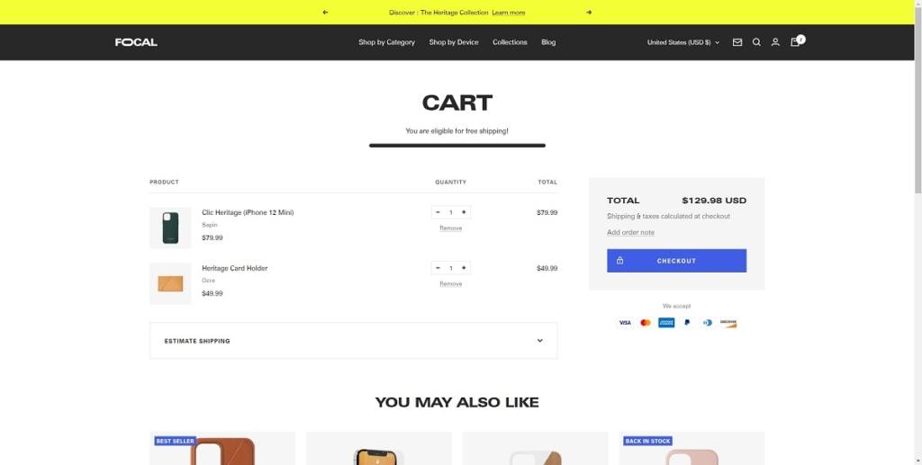Click the FOCAL logo
922x465 pixels.
pos(136,42)
